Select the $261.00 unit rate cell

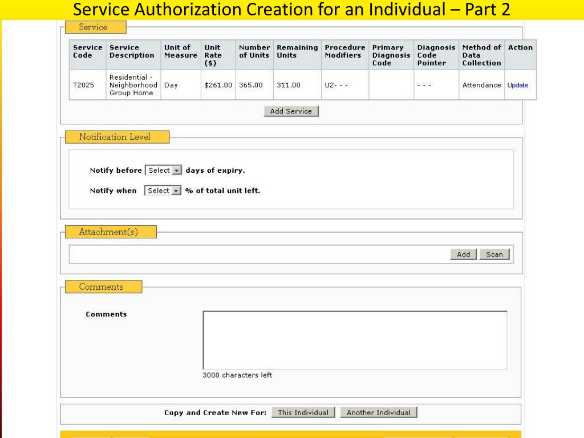click(218, 86)
